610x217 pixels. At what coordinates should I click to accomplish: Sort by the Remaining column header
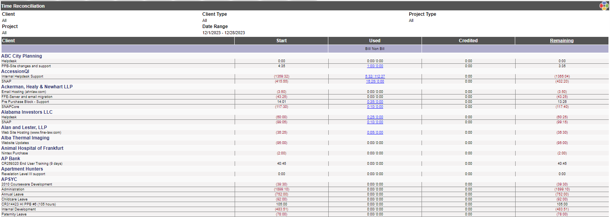pos(561,41)
